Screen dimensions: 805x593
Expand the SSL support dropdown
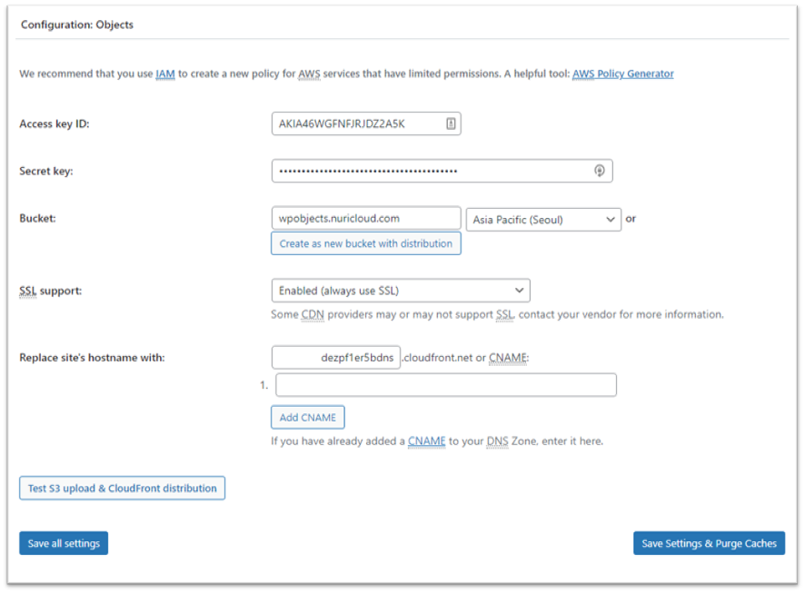pos(400,291)
